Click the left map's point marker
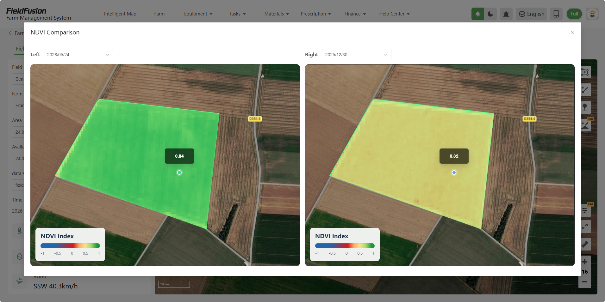The image size is (605, 302). tap(179, 172)
